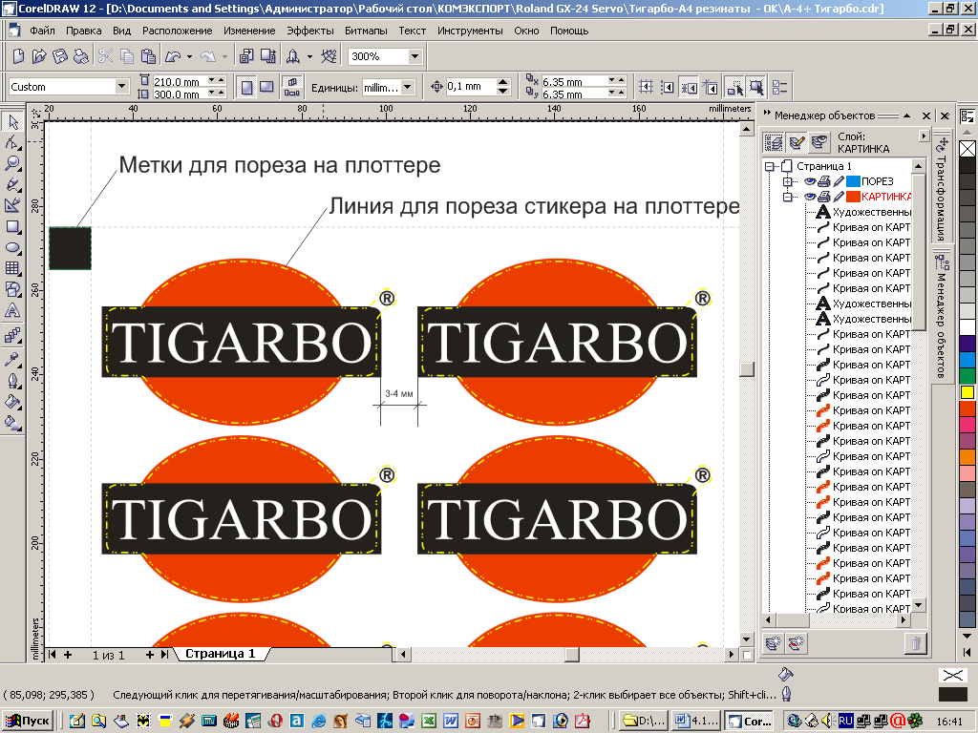
Task: Select the Rectangle tool
Action: click(12, 227)
